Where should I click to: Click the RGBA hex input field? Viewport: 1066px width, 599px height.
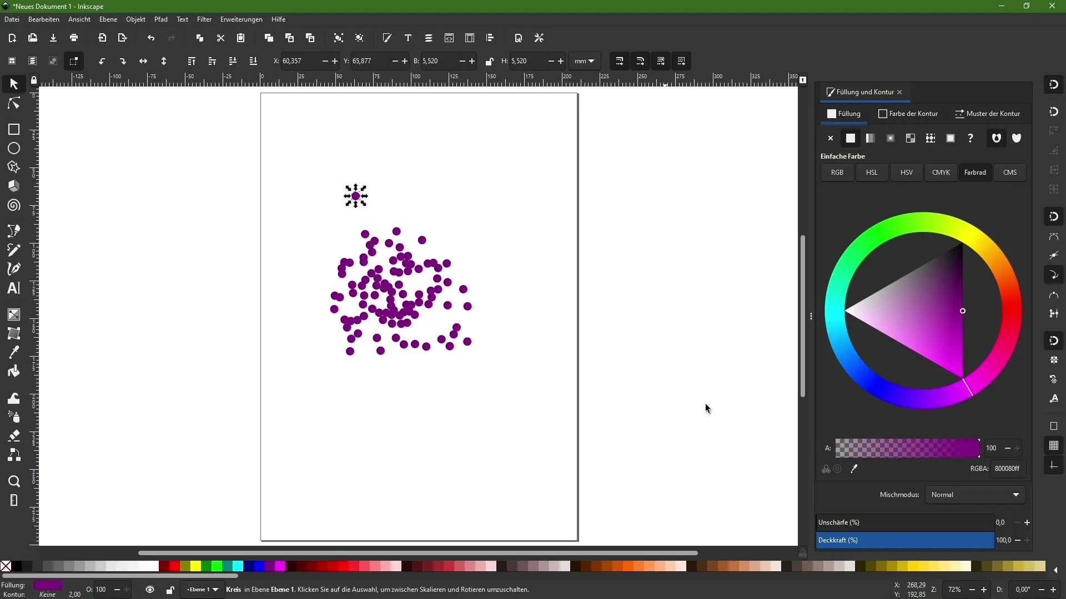(1008, 469)
